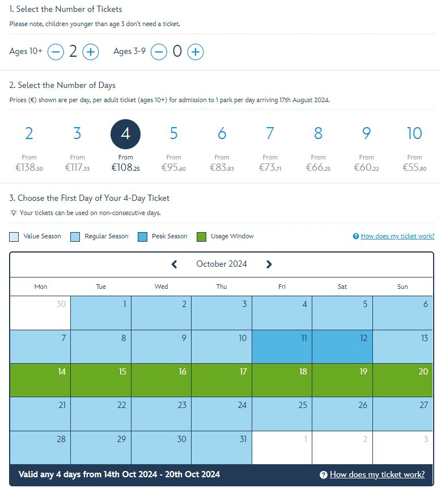Open top 'How does my ticket work?' link

coord(397,236)
